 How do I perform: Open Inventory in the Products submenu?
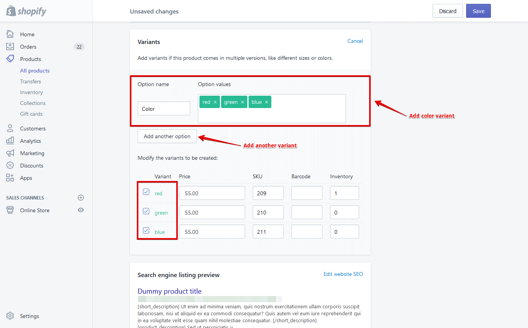[32, 92]
